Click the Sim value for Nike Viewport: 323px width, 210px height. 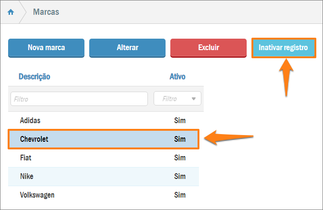(x=180, y=177)
